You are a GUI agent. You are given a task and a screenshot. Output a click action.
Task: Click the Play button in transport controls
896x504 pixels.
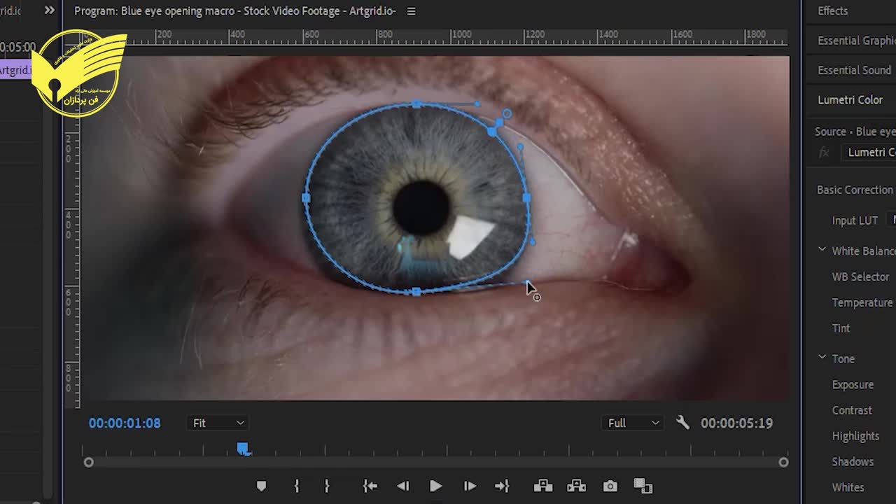pyautogui.click(x=435, y=486)
